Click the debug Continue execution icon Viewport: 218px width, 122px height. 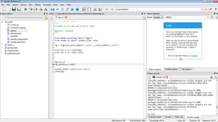tap(72, 9)
